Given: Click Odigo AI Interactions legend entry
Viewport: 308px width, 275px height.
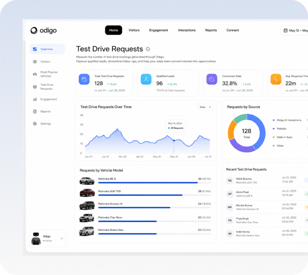Looking at the screenshot, I should pyautogui.click(x=287, y=120).
